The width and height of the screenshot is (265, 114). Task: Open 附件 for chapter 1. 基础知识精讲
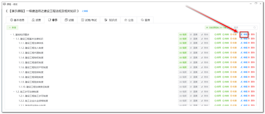click(x=205, y=34)
